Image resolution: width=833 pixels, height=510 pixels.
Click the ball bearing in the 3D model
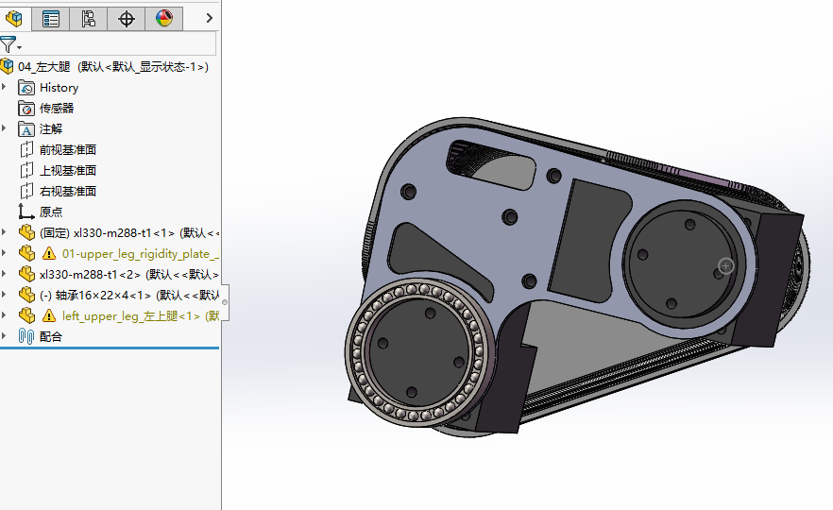[419, 353]
